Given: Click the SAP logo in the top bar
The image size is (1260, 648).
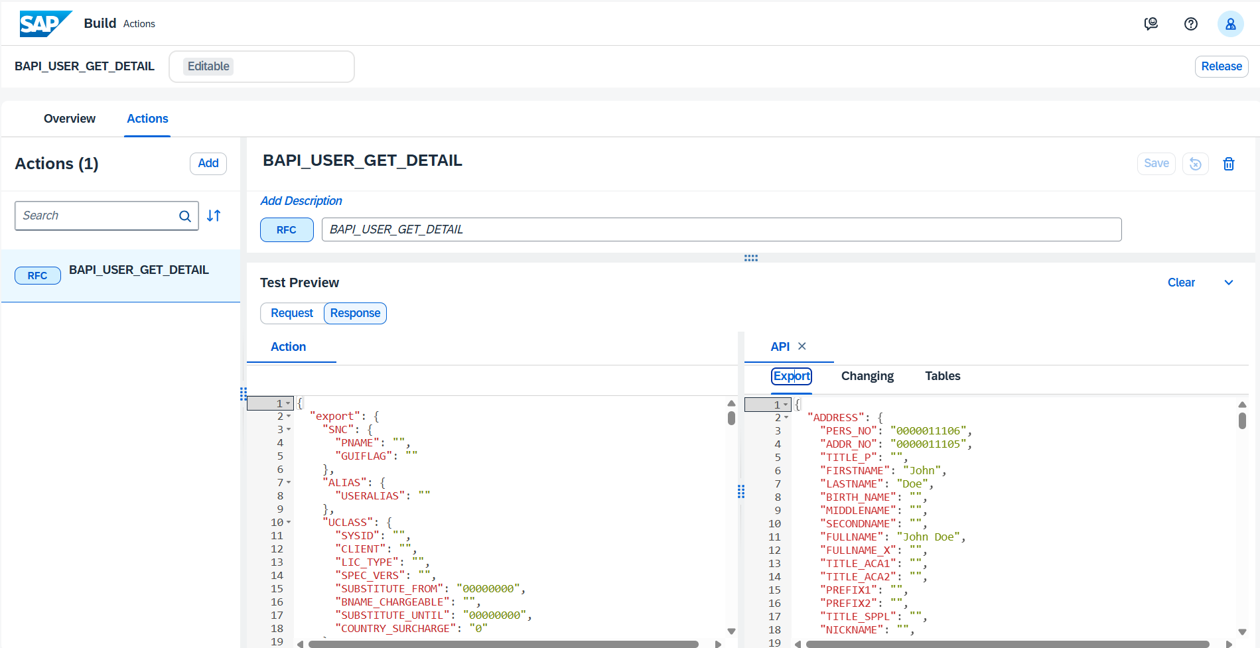Looking at the screenshot, I should 45,23.
